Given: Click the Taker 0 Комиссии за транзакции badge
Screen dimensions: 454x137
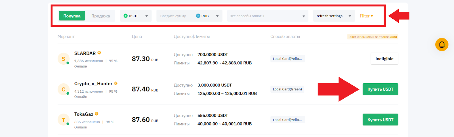Looking at the screenshot, I should [x=373, y=37].
